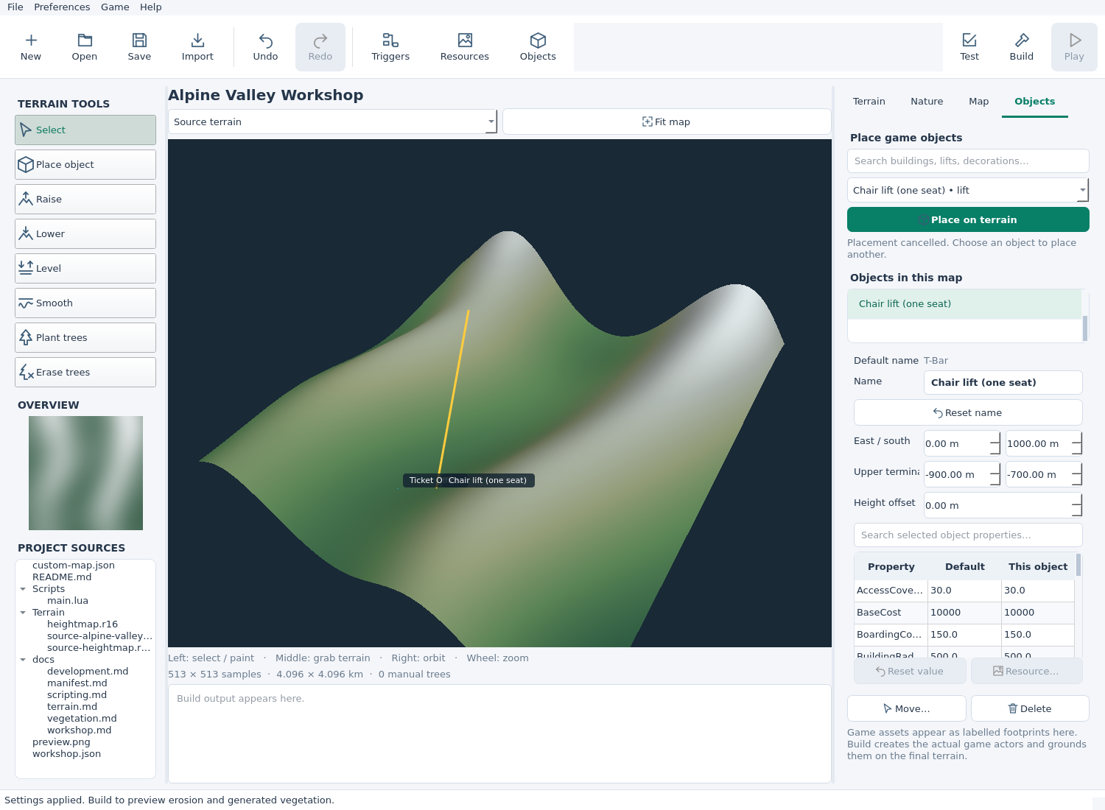This screenshot has width=1105, height=810.
Task: Pick the Raise terrain tool
Action: pos(85,200)
